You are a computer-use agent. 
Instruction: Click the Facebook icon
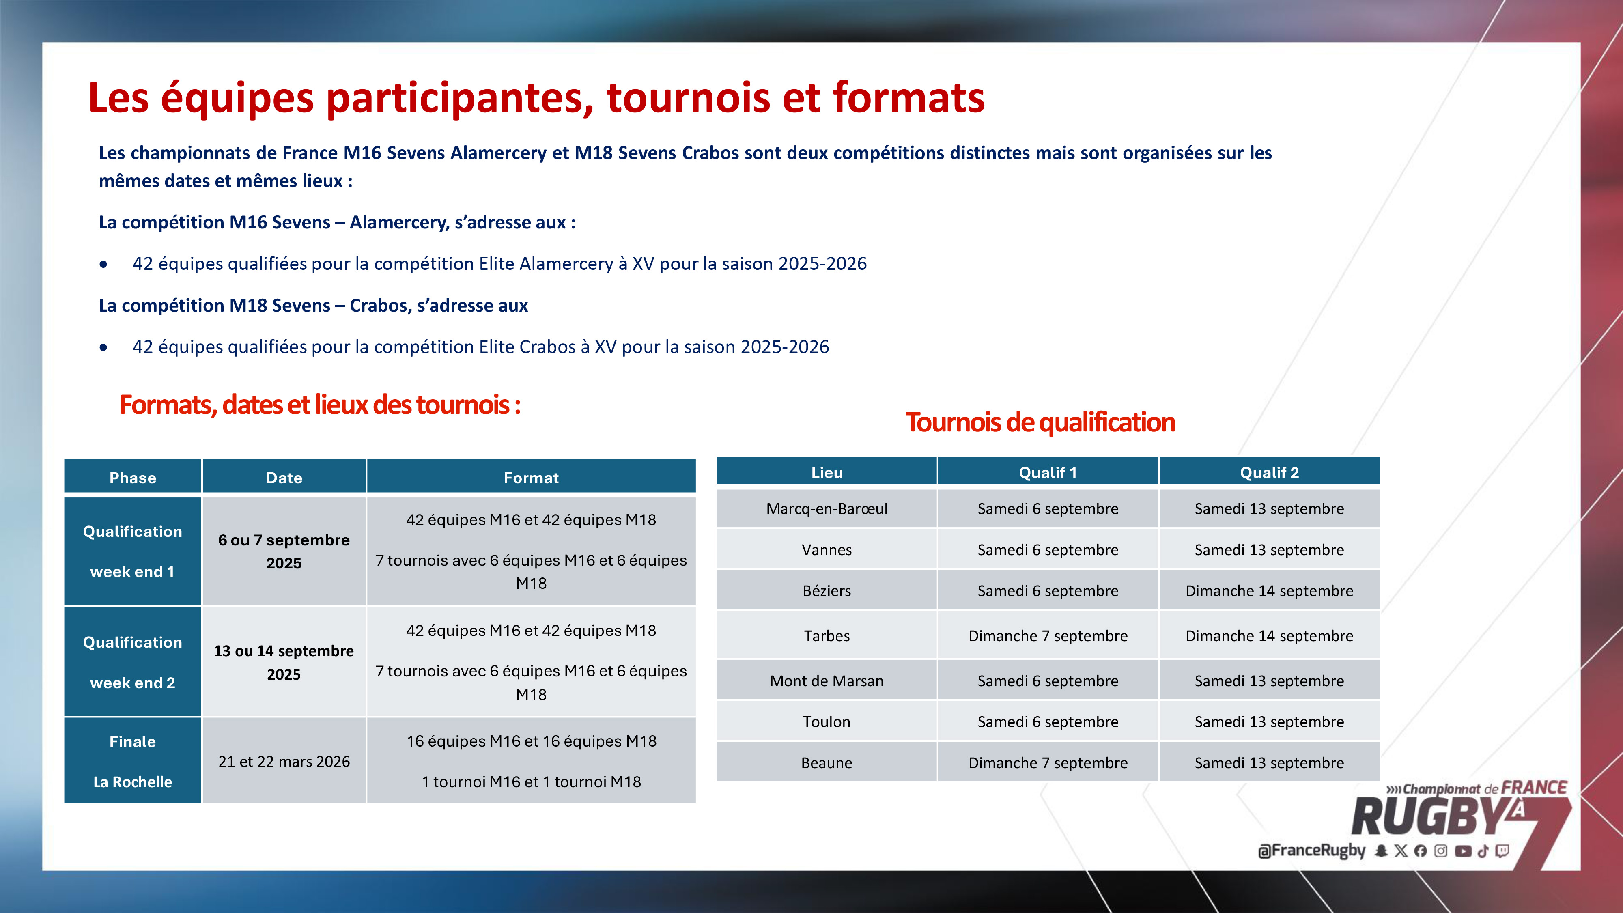click(x=1420, y=851)
